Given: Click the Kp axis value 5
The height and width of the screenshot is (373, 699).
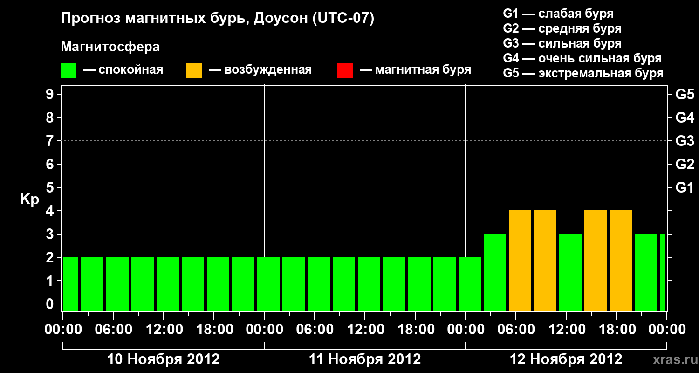Looking at the screenshot, I should [x=50, y=188].
